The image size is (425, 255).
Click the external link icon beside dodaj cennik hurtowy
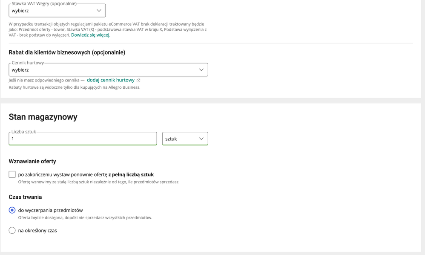coord(138,80)
